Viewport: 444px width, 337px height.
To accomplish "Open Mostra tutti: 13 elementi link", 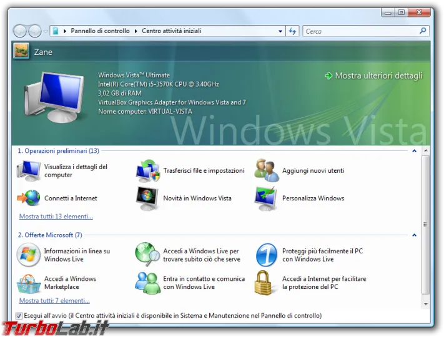I will click(56, 217).
